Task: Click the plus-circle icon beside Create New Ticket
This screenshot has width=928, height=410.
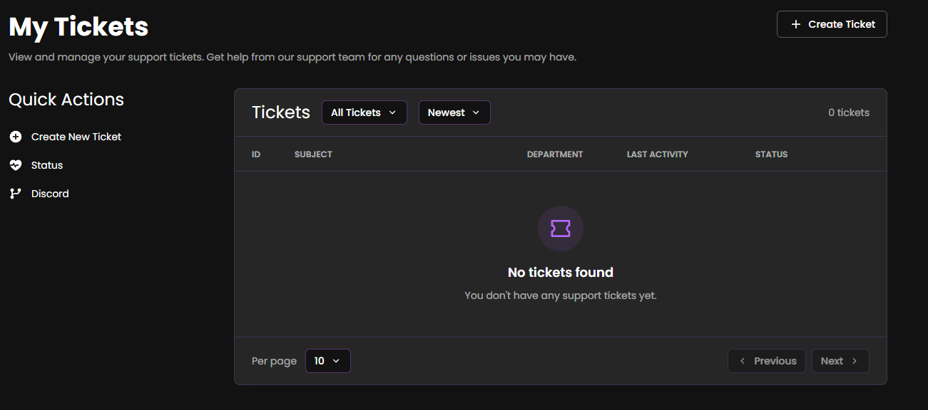Action: [16, 137]
